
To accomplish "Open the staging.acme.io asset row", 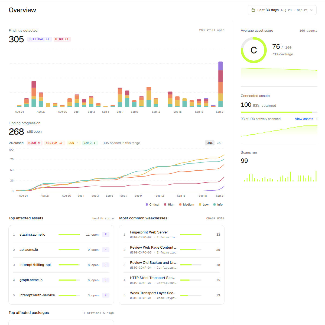I will 61,235.
